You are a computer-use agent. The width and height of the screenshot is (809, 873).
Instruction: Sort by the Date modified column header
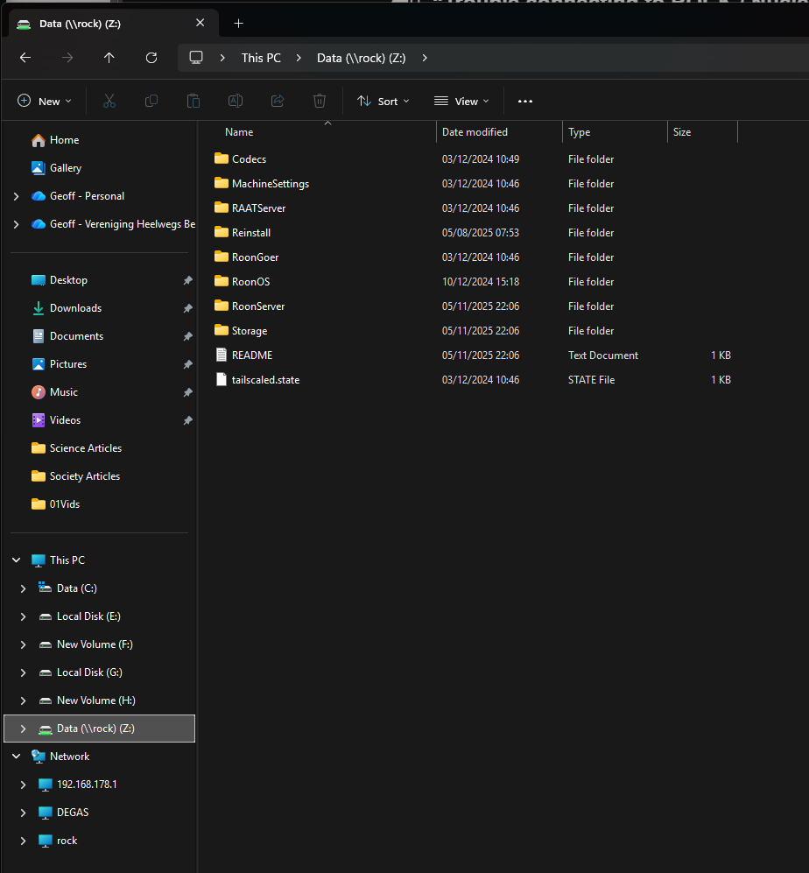tap(475, 132)
